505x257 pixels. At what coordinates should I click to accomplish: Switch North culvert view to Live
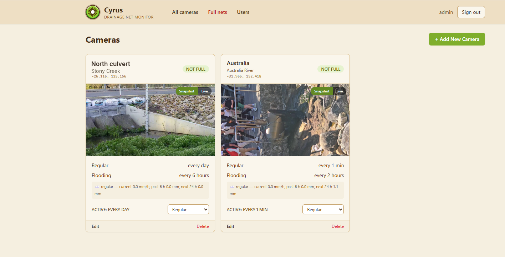[204, 91]
